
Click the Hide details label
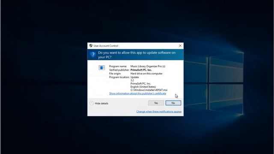(x=101, y=104)
